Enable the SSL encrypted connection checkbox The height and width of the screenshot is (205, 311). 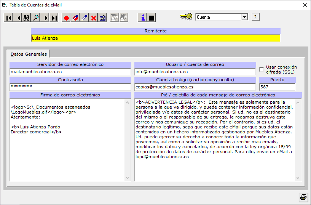tap(262, 69)
